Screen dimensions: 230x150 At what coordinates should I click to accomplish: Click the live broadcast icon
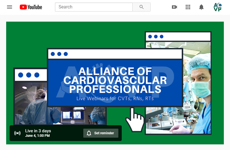tap(17, 133)
